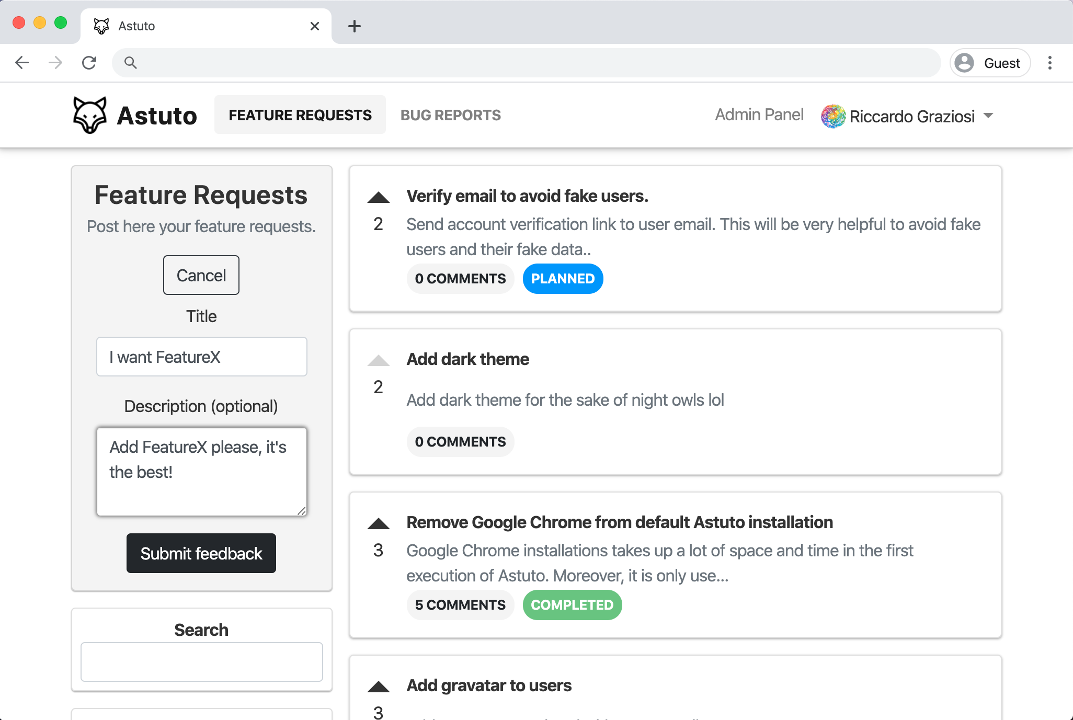Upvote 'Verify email to avoid fake users'
The width and height of the screenshot is (1073, 720).
[378, 198]
